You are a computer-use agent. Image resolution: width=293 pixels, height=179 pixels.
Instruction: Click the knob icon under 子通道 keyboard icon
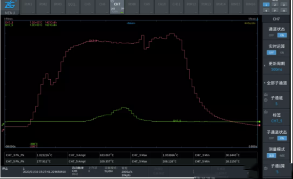(266, 100)
